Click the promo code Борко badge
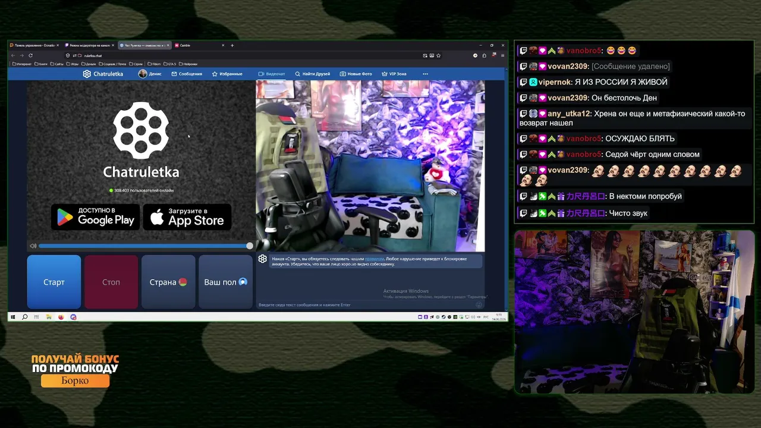Screen dimensions: 761x428 tap(75, 380)
